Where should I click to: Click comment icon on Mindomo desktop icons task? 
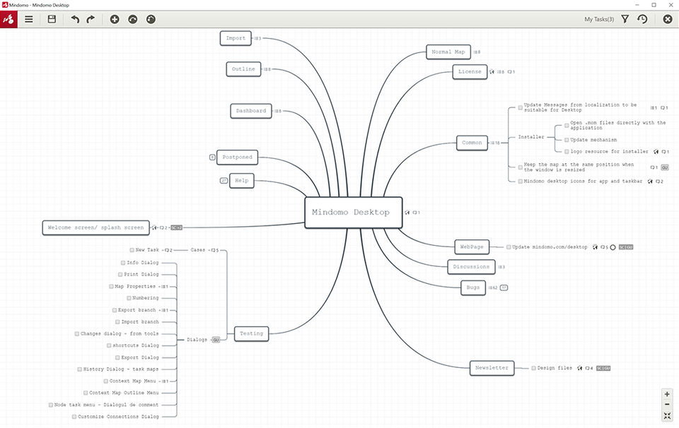tap(659, 182)
